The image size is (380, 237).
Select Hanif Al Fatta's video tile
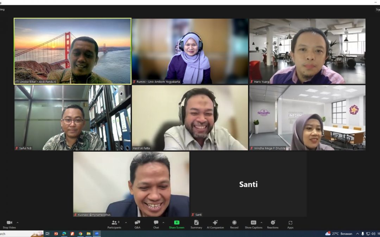[190, 118]
